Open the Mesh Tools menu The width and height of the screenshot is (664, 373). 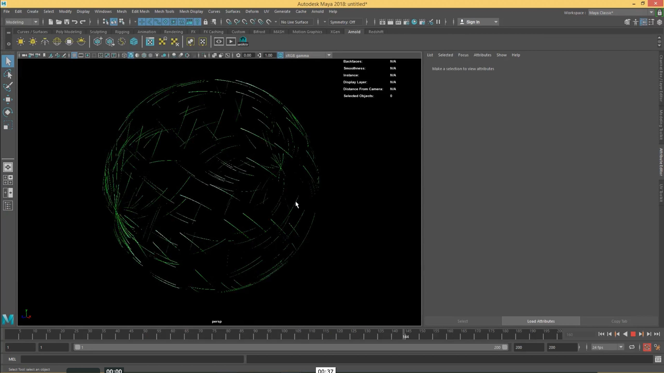[x=164, y=11]
